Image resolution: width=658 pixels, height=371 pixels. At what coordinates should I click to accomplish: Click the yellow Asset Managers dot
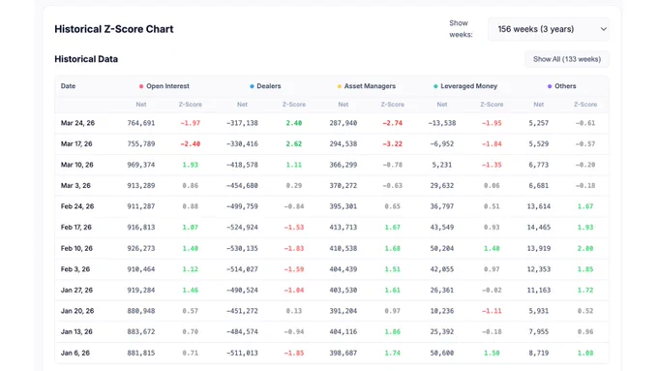coord(339,86)
